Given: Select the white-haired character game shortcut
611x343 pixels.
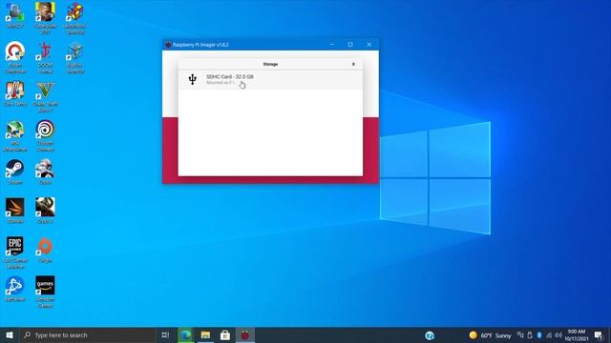Looking at the screenshot, I should [x=45, y=171].
